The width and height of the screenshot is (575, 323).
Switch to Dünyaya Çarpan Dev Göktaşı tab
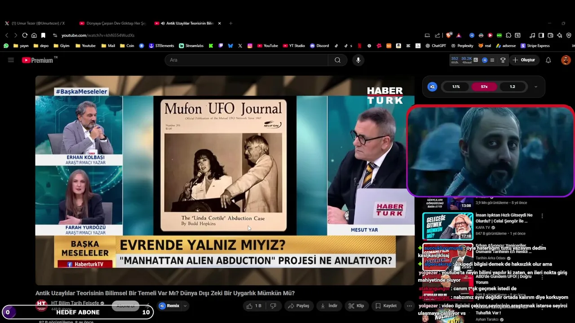[x=112, y=23]
